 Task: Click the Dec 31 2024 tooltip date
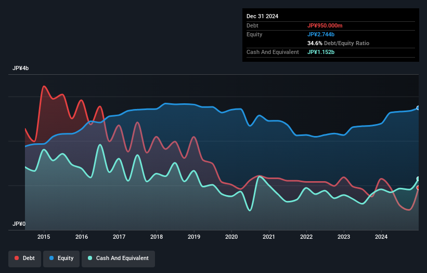(x=263, y=16)
